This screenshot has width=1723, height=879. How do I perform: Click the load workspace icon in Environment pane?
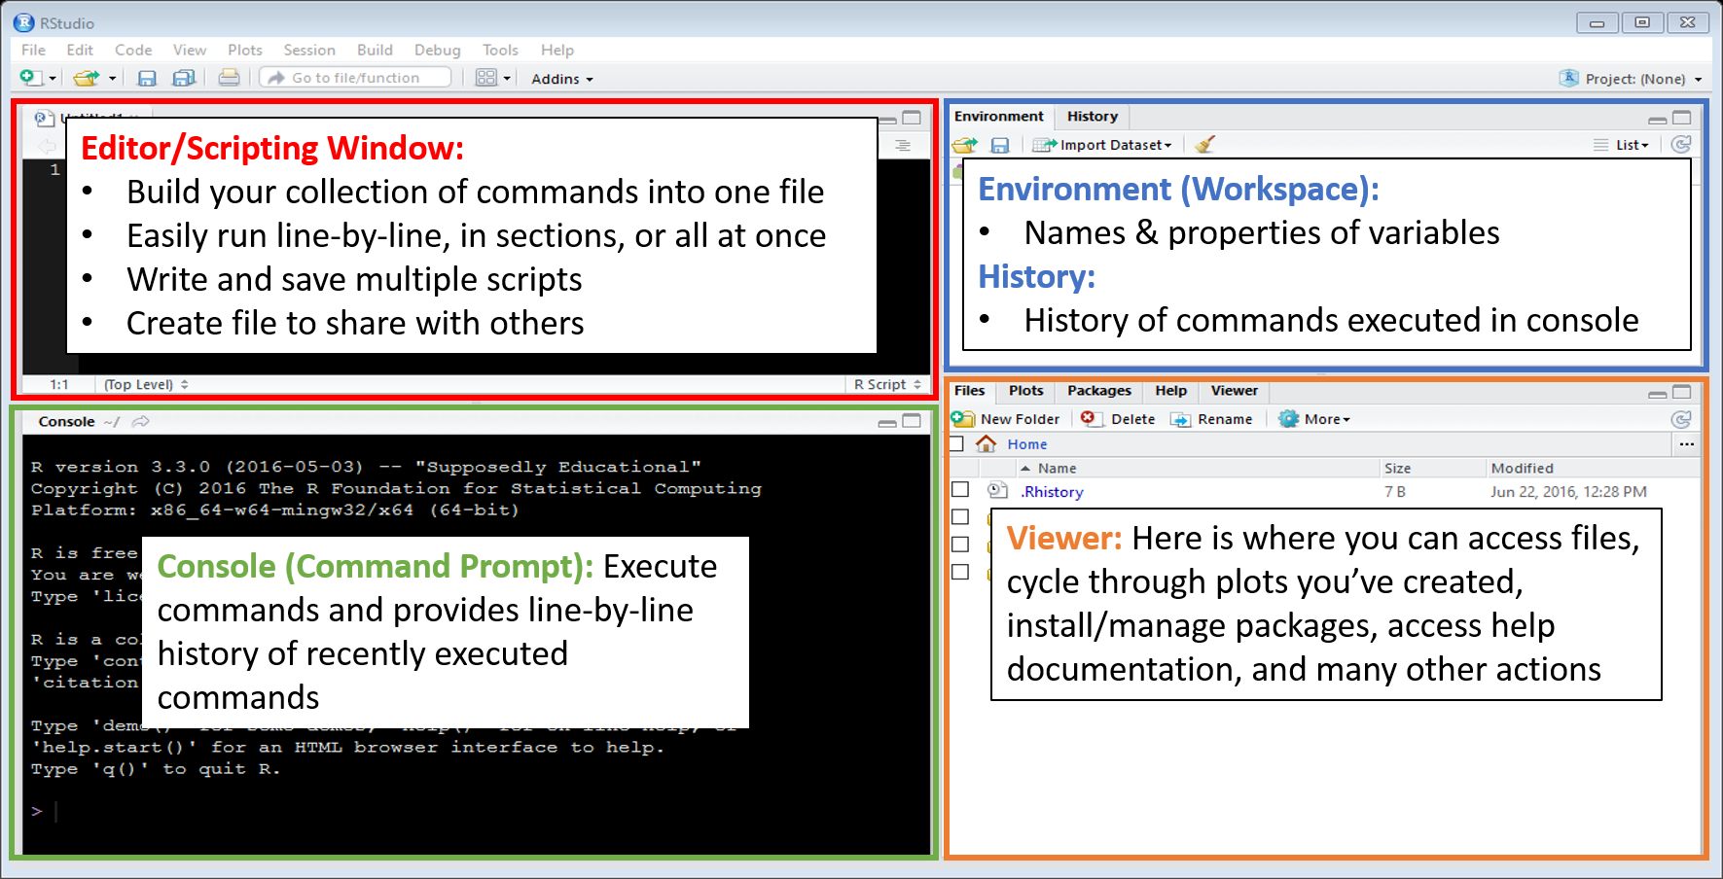964,145
